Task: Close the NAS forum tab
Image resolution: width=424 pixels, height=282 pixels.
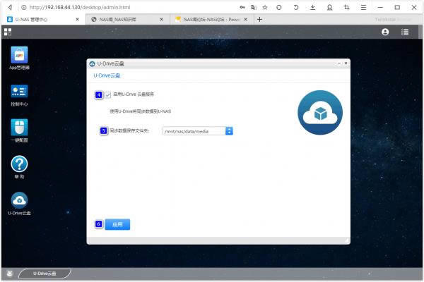Action: point(245,20)
